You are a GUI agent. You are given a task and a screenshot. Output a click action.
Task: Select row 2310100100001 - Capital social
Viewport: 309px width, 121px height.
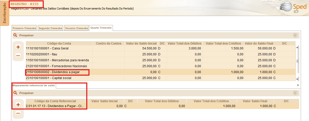(161, 78)
